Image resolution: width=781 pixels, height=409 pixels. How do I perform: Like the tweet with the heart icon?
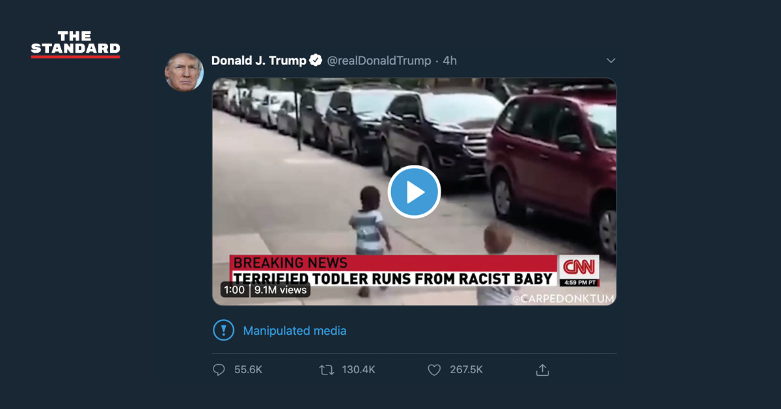tap(434, 370)
